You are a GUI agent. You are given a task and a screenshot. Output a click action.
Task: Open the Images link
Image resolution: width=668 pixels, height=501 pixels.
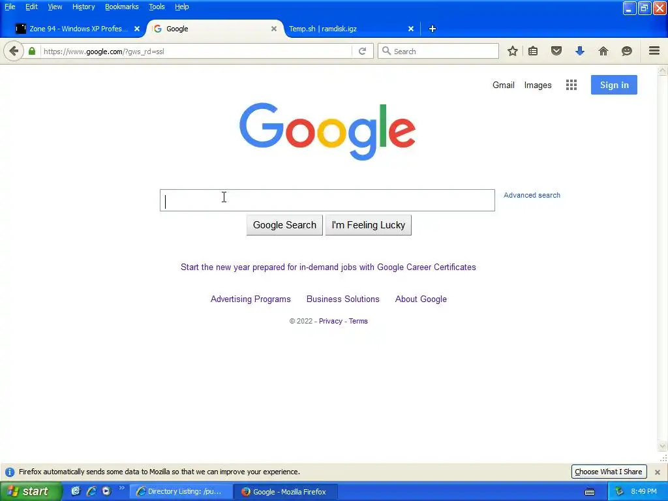(x=538, y=85)
